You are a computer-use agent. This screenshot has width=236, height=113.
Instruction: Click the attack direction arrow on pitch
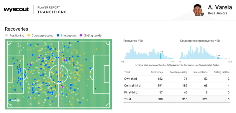click(15, 100)
